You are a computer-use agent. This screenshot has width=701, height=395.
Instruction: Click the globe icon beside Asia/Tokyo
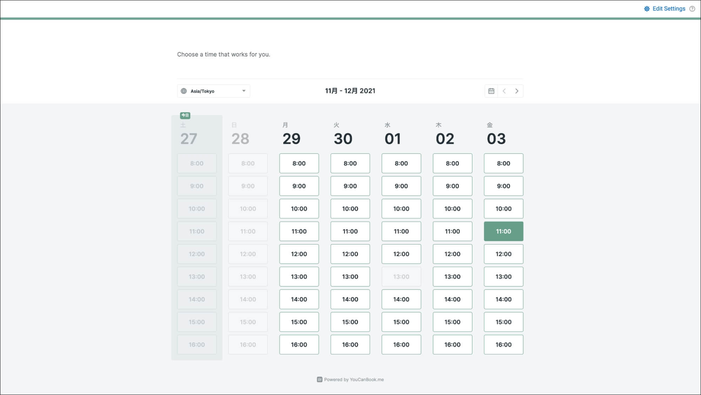[x=184, y=91]
